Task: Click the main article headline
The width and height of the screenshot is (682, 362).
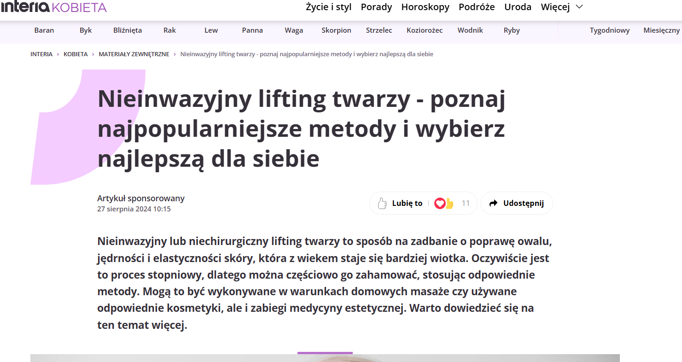Action: pyautogui.click(x=302, y=129)
